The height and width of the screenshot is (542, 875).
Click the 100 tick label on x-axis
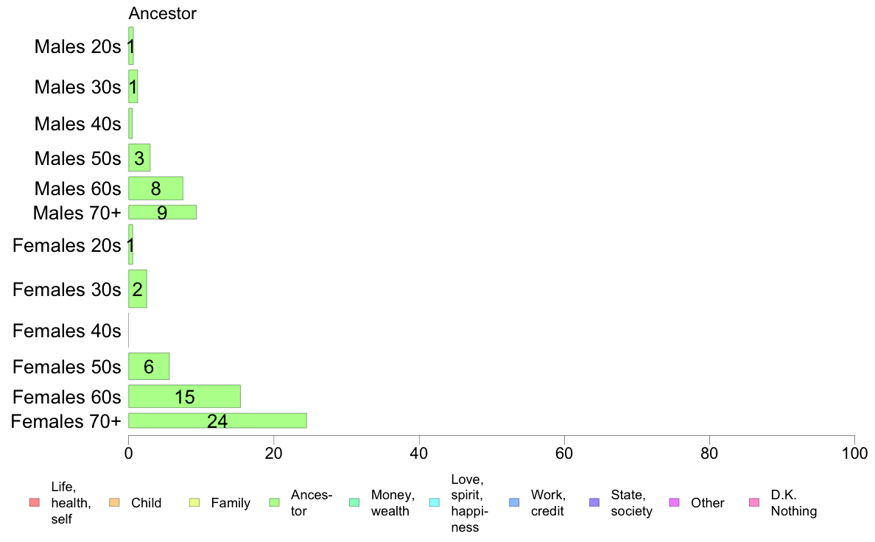click(x=854, y=453)
